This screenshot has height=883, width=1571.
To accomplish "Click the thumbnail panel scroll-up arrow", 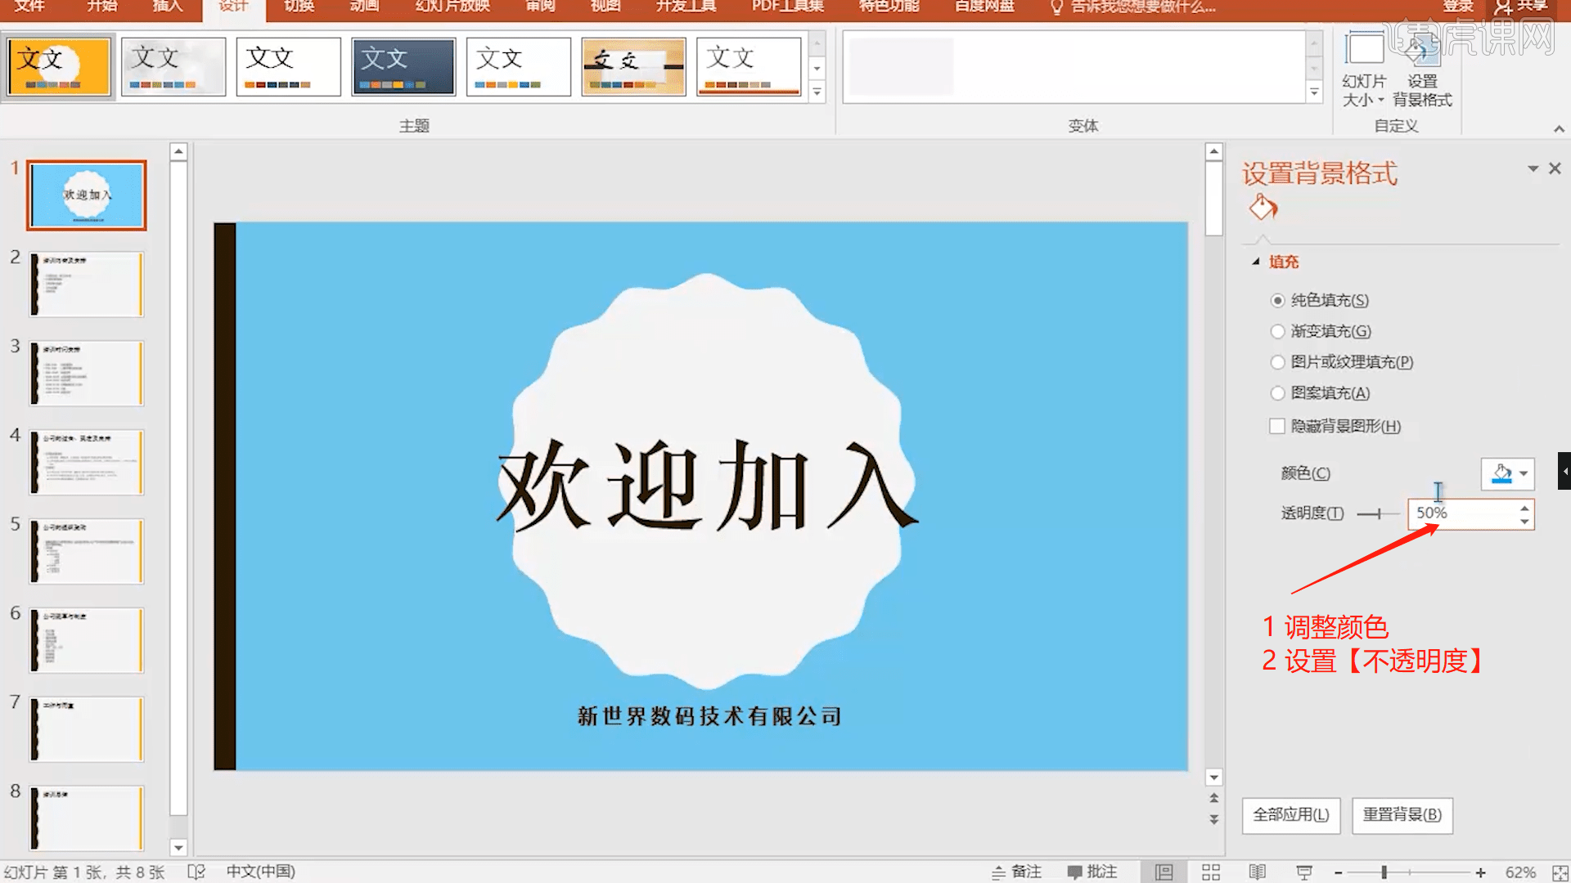I will [x=178, y=151].
